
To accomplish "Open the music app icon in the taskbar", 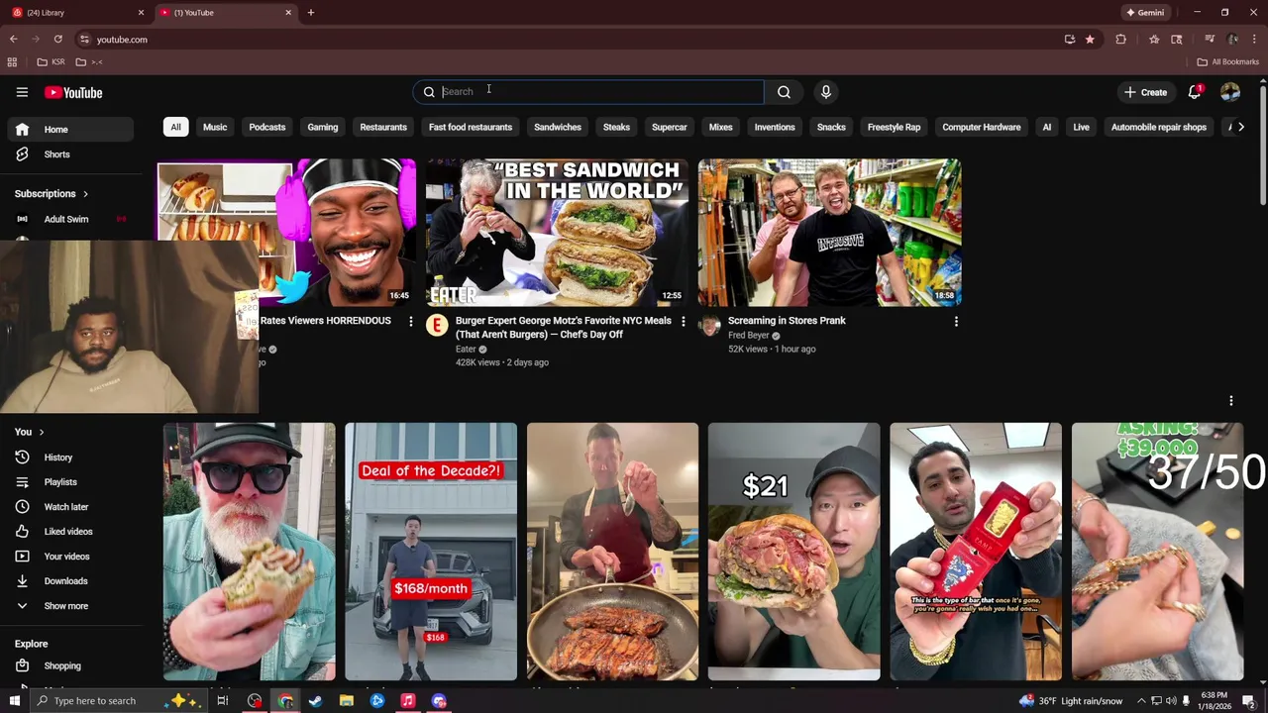I will tap(407, 701).
